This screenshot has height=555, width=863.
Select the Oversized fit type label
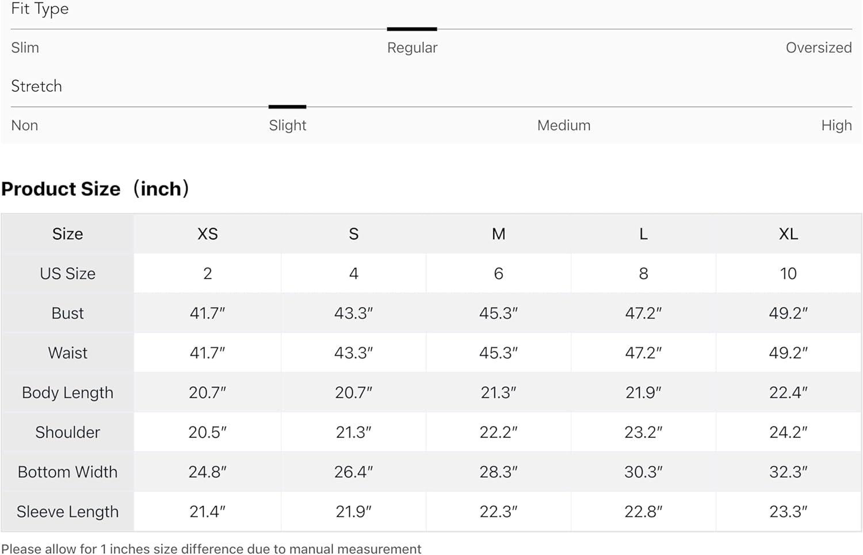[x=818, y=48]
